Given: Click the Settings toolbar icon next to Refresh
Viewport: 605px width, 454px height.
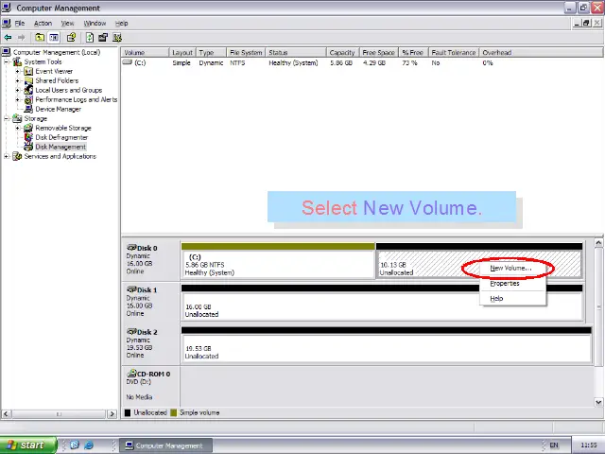Looking at the screenshot, I should pyautogui.click(x=103, y=38).
